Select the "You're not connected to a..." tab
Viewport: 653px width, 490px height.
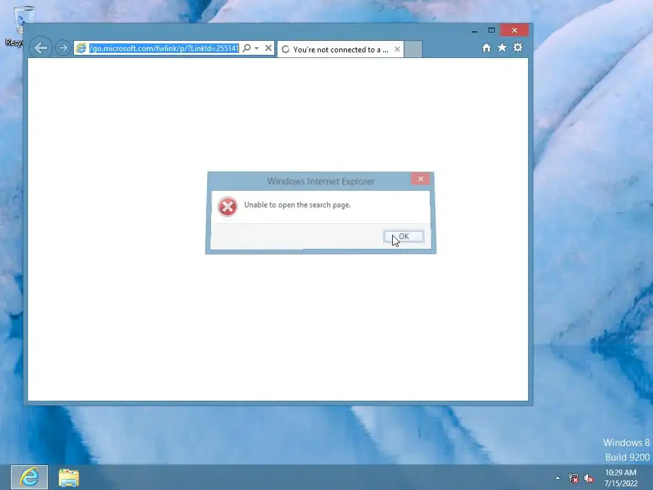pyautogui.click(x=341, y=49)
